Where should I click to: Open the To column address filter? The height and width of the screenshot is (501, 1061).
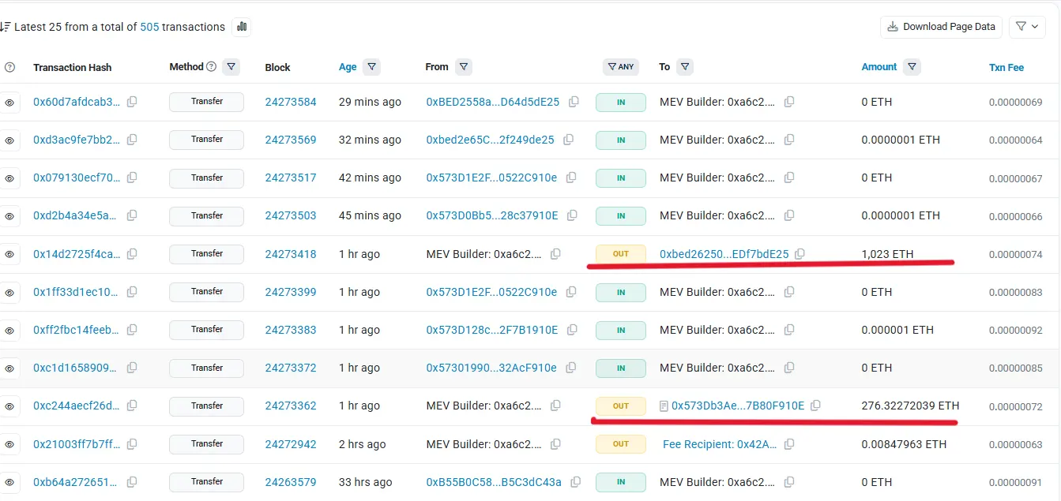684,66
